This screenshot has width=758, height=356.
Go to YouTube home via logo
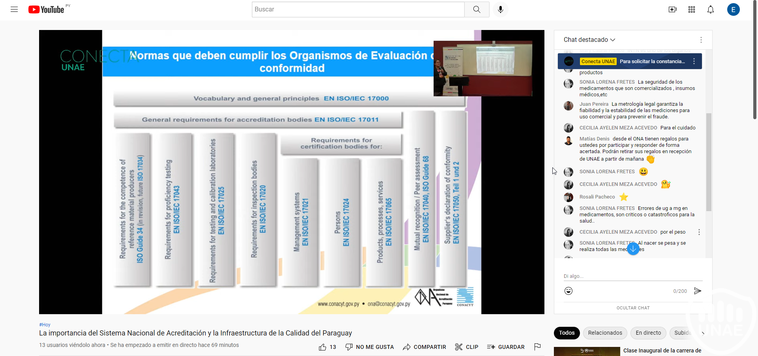click(46, 9)
